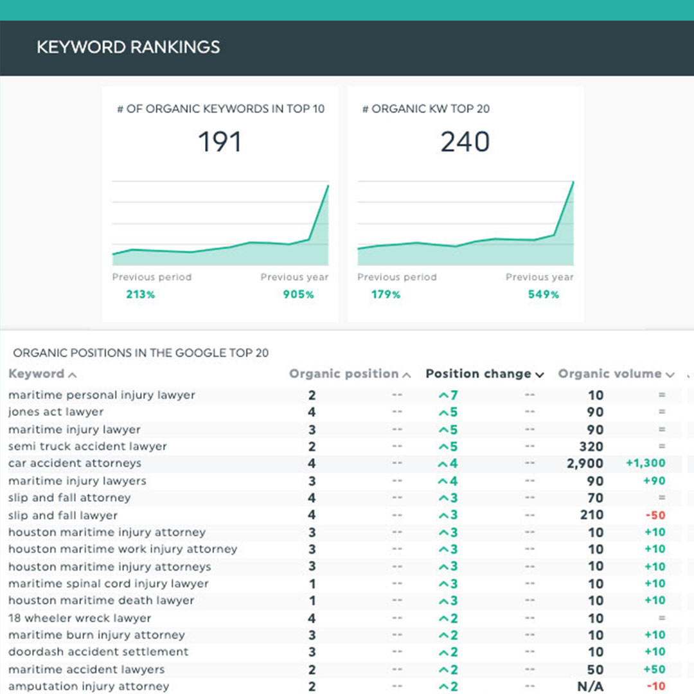Select the car accident attorneys keyword row
The image size is (694, 694).
click(x=77, y=463)
